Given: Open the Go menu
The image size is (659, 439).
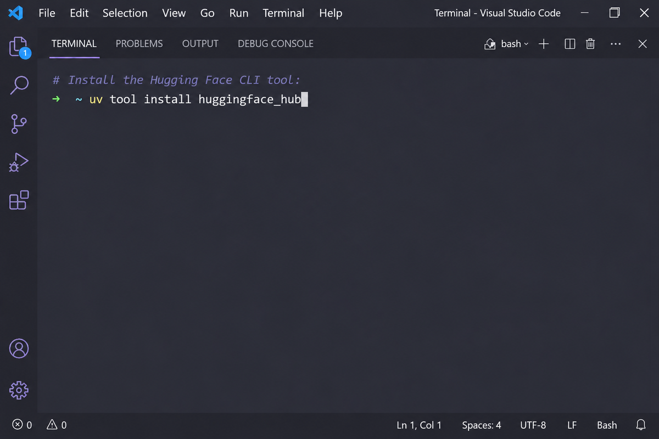Looking at the screenshot, I should (x=208, y=13).
